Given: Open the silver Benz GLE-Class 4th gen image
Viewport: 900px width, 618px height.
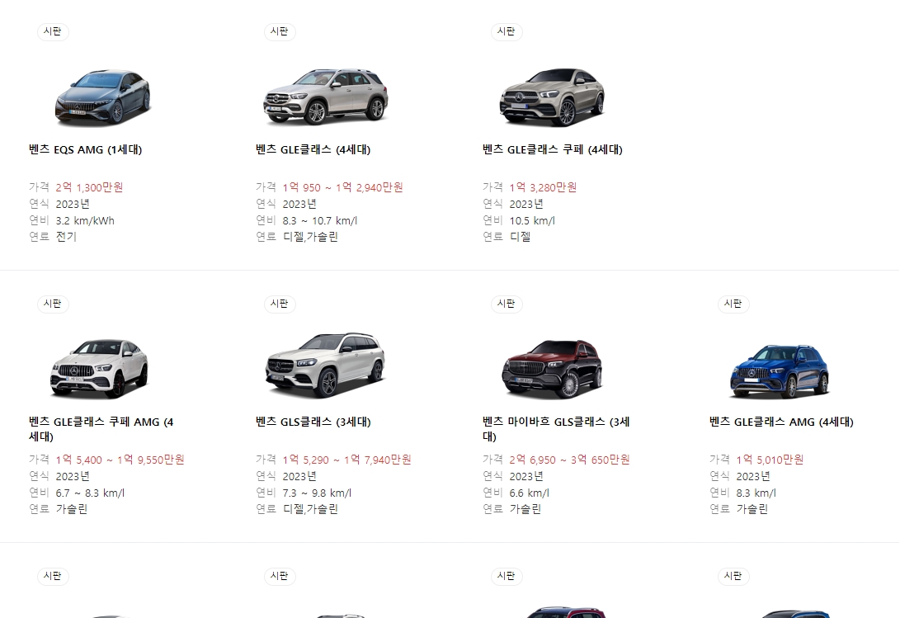Looking at the screenshot, I should pyautogui.click(x=326, y=97).
